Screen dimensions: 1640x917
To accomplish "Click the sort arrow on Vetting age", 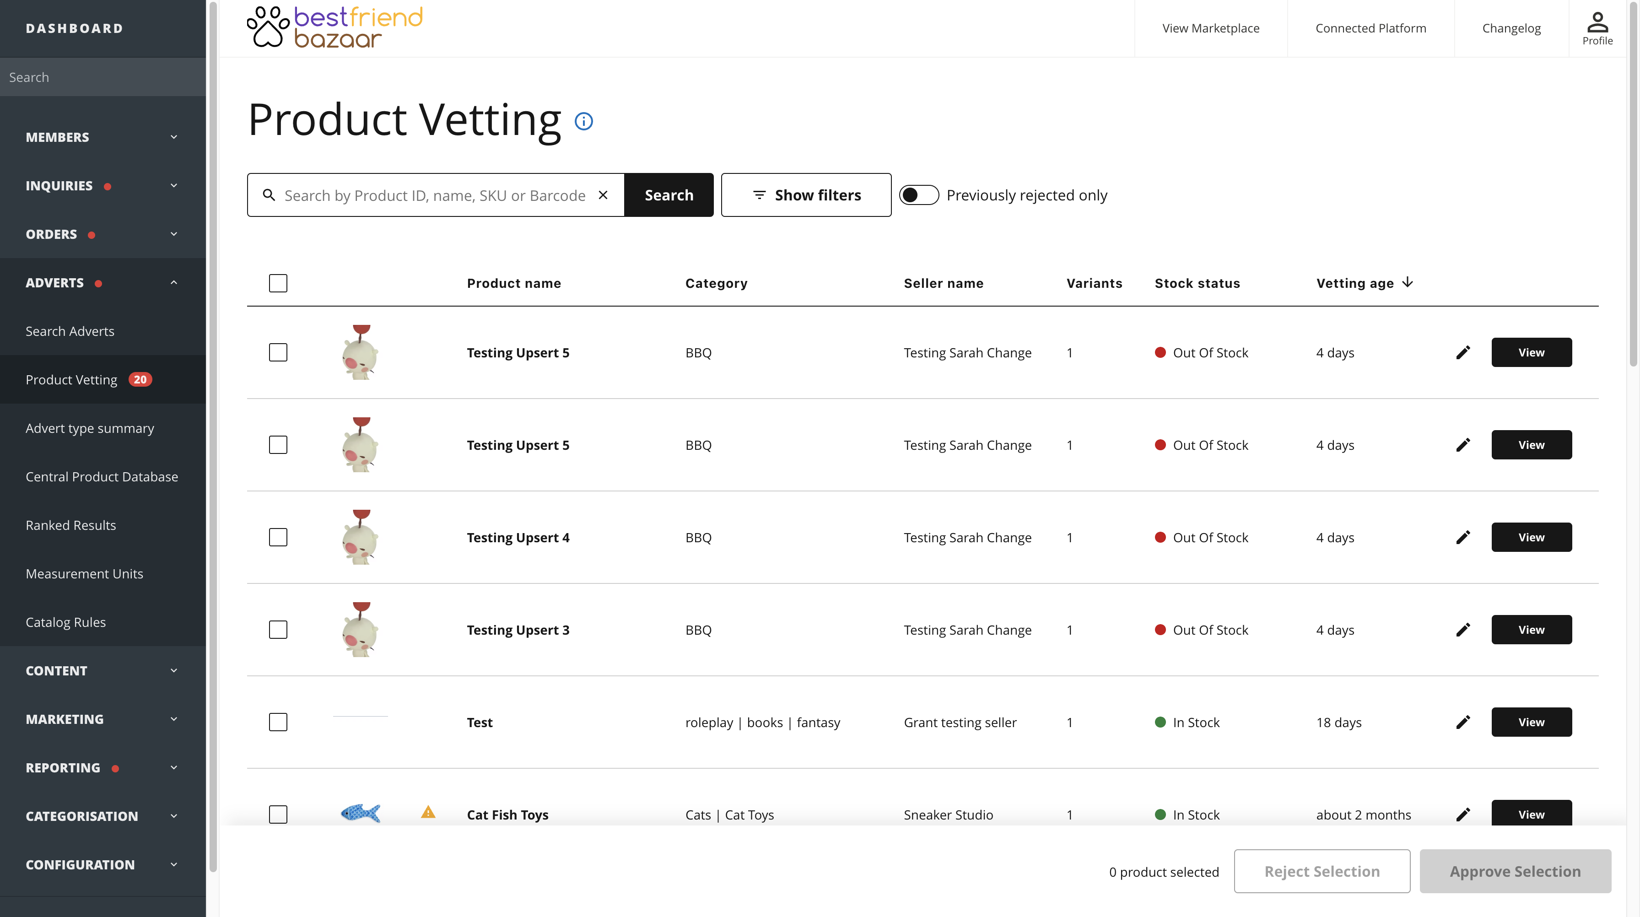I will tap(1408, 283).
